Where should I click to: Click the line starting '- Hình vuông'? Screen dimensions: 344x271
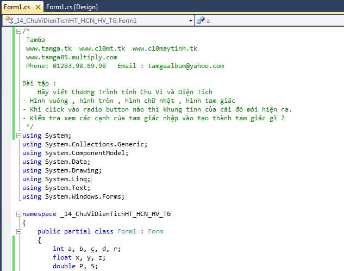coord(129,101)
